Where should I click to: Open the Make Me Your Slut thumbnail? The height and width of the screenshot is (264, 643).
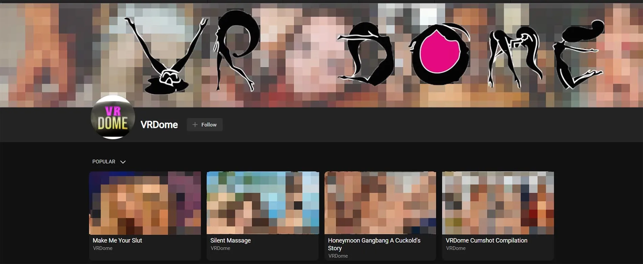[145, 203]
